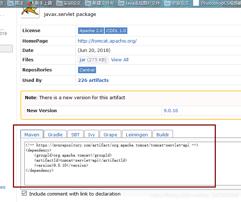This screenshot has width=241, height=202.
Task: Switch to the Leiningen tab
Action: pyautogui.click(x=137, y=135)
